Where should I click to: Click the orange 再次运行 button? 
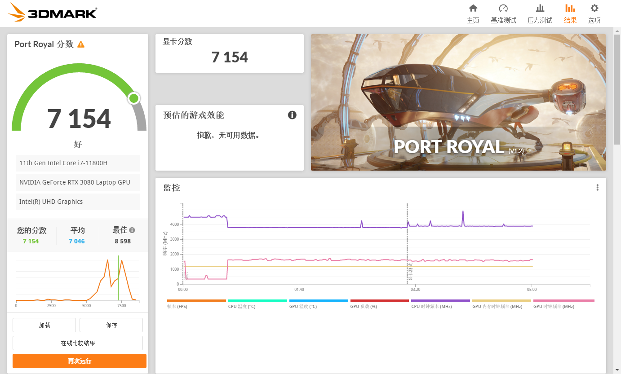80,361
